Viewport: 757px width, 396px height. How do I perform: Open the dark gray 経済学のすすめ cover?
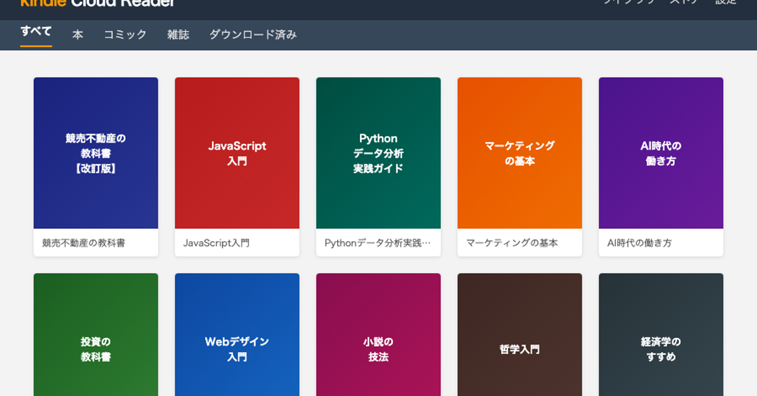coord(661,335)
